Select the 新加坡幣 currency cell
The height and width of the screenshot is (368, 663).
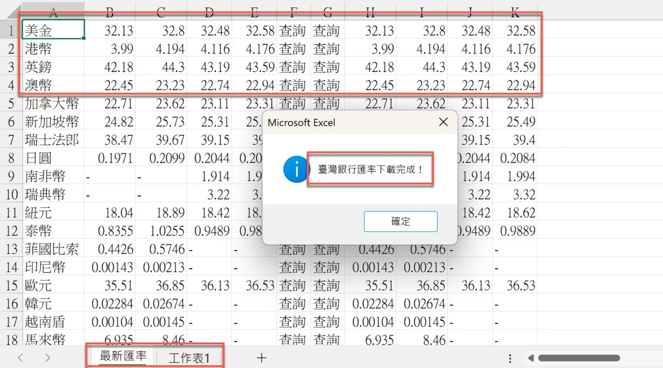point(53,122)
